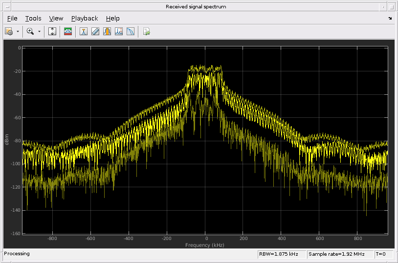Toggle the Cursor Measurements ruler button
Viewport: 398px width, 263px height.
point(95,31)
